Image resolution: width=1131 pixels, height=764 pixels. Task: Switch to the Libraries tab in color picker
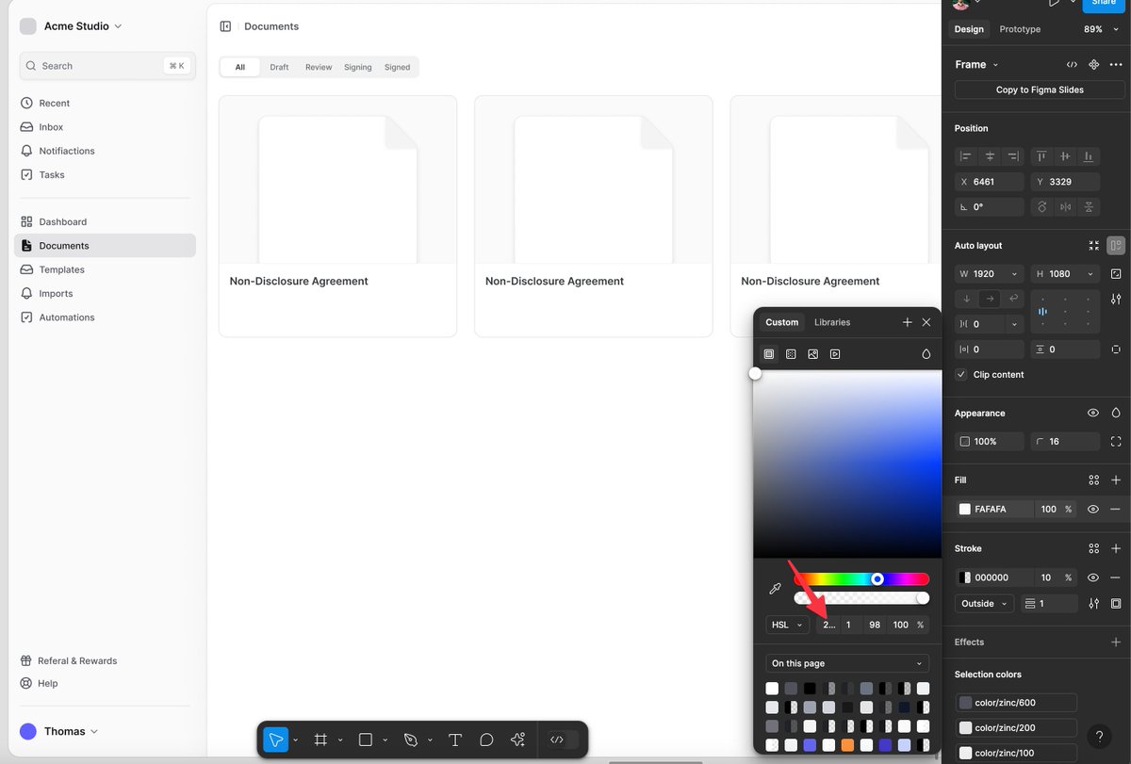click(x=831, y=322)
